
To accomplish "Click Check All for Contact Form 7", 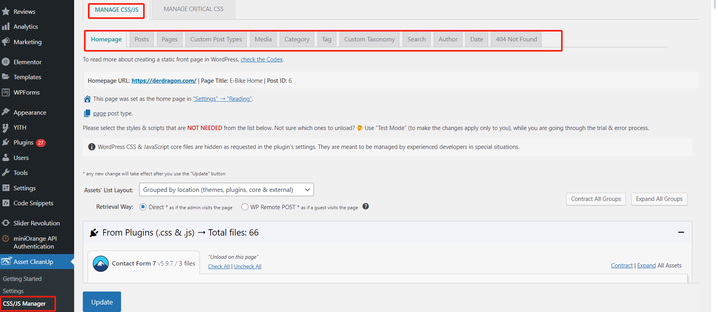I will point(218,267).
